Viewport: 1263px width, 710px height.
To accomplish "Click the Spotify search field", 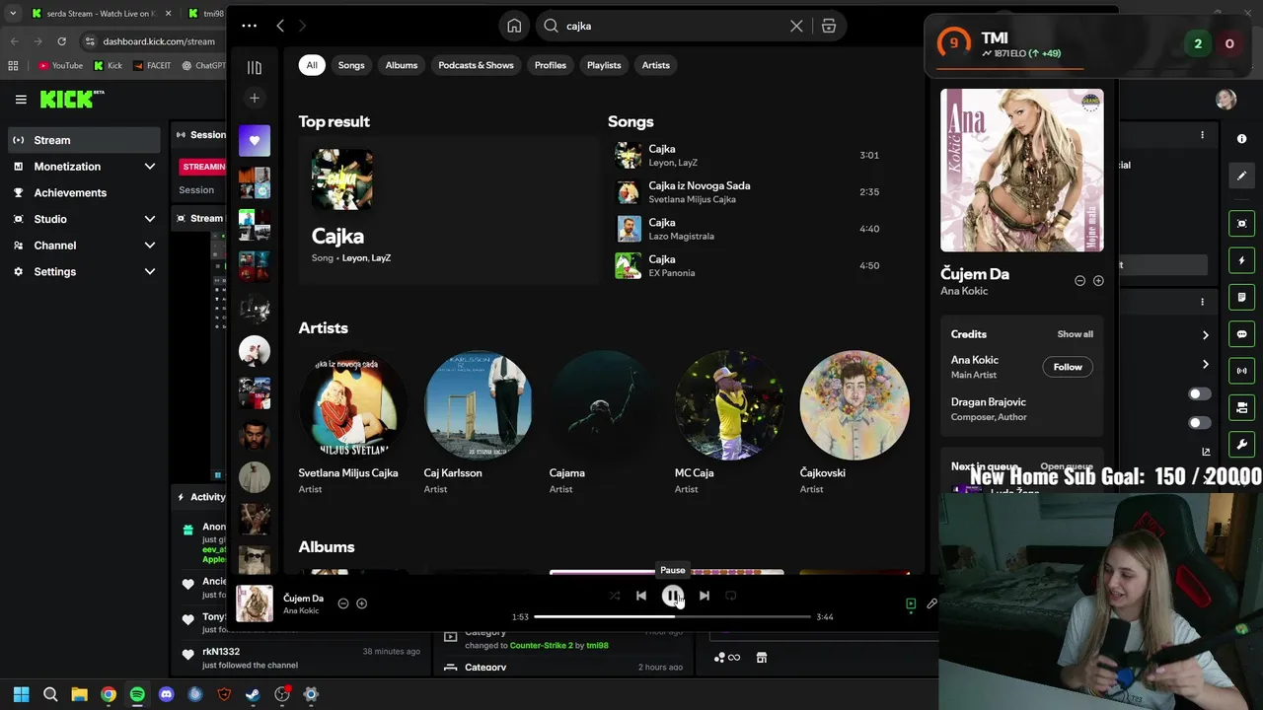I will [676, 26].
